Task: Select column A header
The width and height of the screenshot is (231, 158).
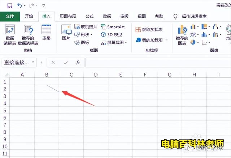Action: [22, 74]
